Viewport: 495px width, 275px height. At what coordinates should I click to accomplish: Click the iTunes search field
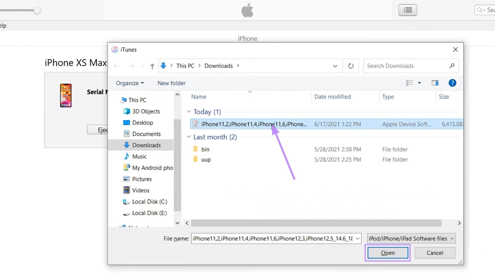click(484, 10)
